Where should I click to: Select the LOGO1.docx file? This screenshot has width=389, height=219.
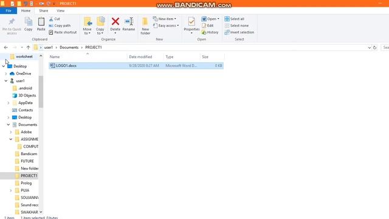tap(136, 66)
